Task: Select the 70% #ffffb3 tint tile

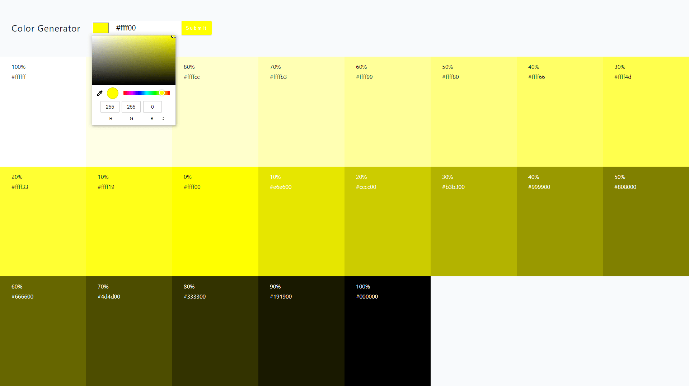Action: tap(301, 111)
